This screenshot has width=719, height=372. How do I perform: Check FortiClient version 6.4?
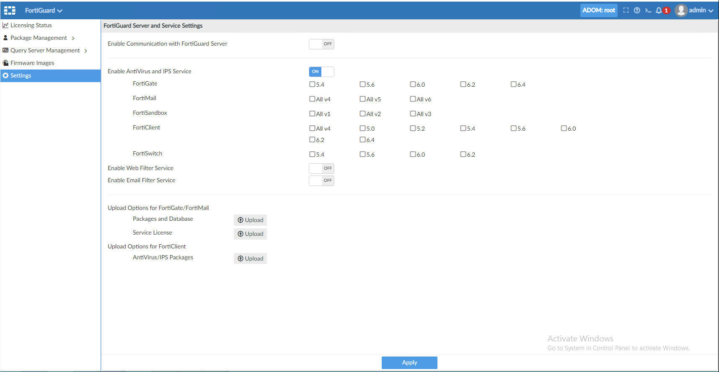(x=362, y=139)
